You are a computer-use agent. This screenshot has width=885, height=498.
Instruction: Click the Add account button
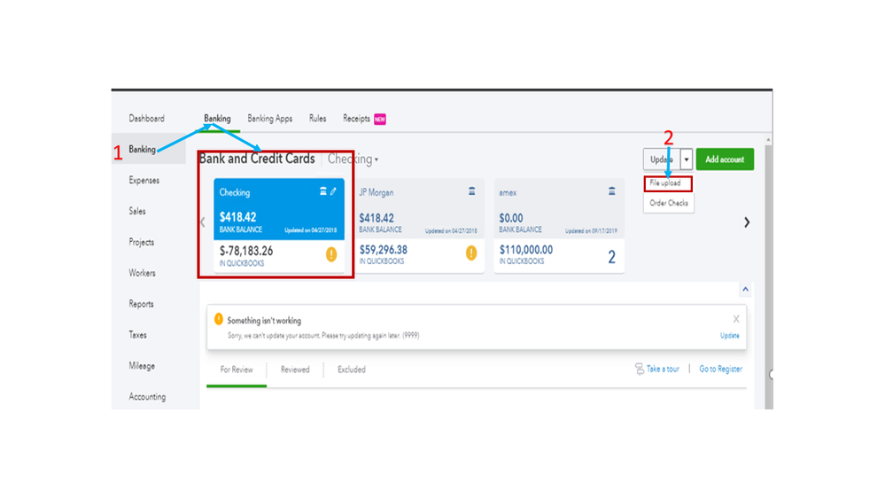point(725,160)
